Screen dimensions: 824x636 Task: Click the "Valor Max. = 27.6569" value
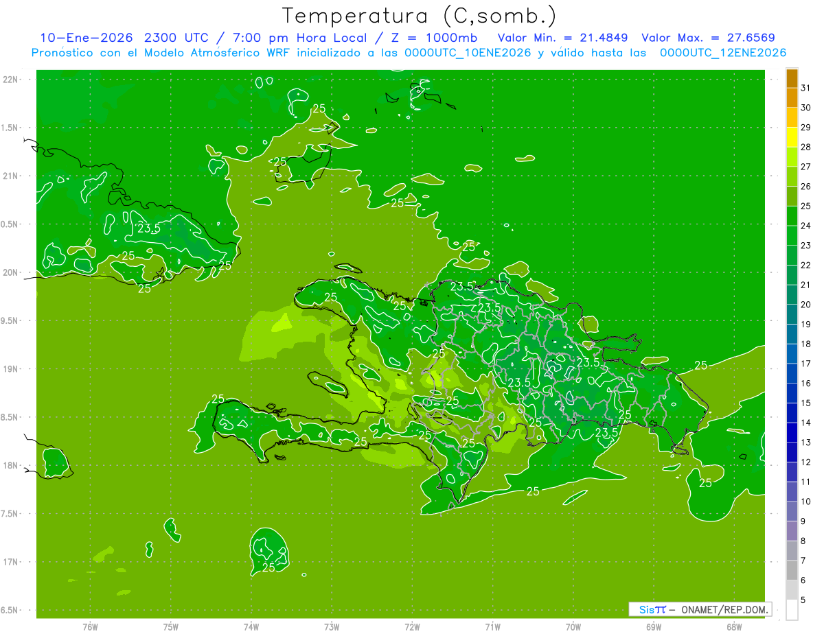(x=709, y=38)
